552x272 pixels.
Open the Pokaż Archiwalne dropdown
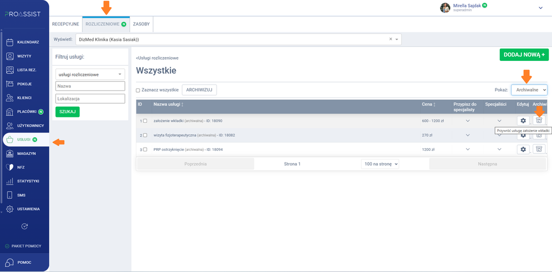click(529, 90)
